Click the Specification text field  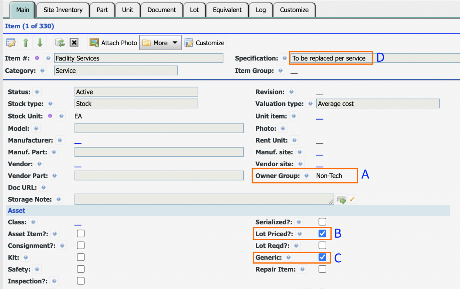coord(331,58)
